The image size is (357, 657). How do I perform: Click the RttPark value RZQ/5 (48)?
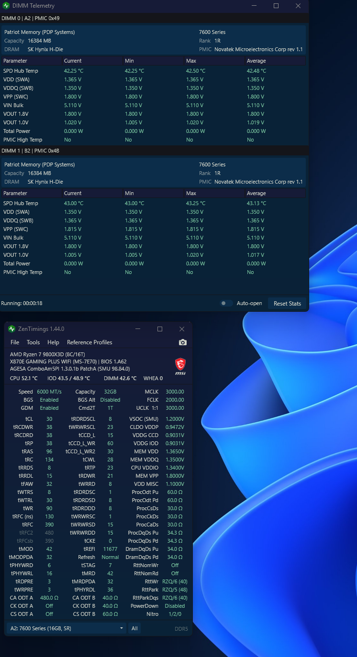point(175,590)
